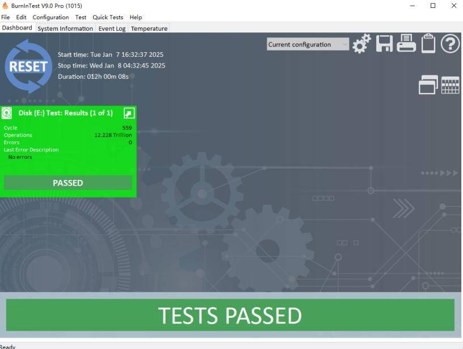The width and height of the screenshot is (463, 349).
Task: Click the Operations label
Action: pyautogui.click(x=18, y=135)
